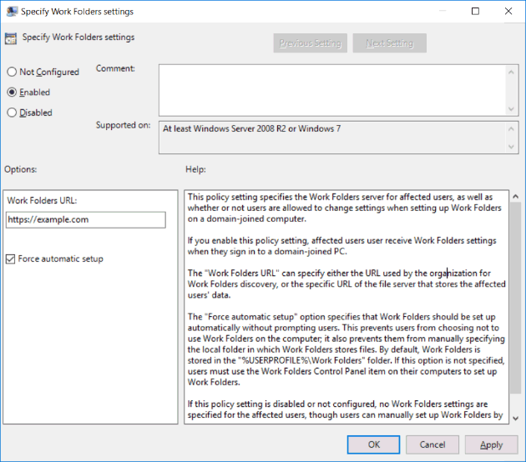Click 'If you enable this policy setting' paragraph

[341, 246]
